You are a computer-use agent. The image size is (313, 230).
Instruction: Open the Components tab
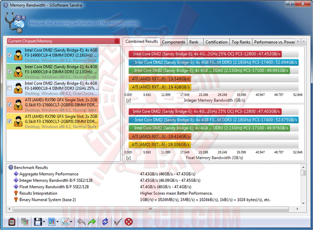click(x=173, y=42)
